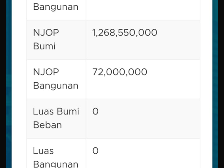
Task: Click the black border on the left edge
Action: pos(3,84)
